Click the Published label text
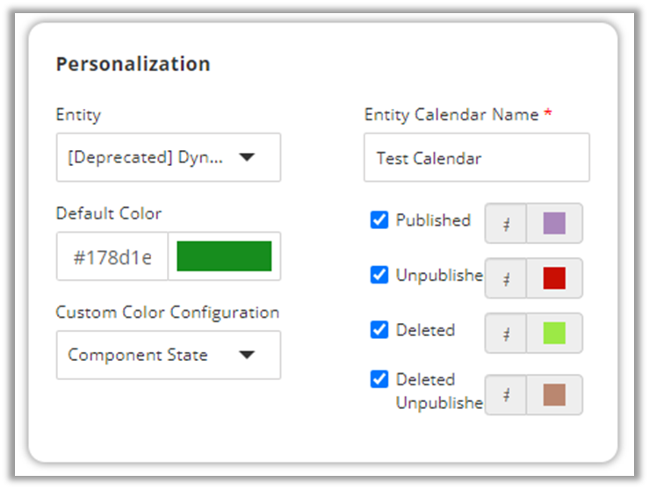Image resolution: width=649 pixels, height=489 pixels. (433, 220)
